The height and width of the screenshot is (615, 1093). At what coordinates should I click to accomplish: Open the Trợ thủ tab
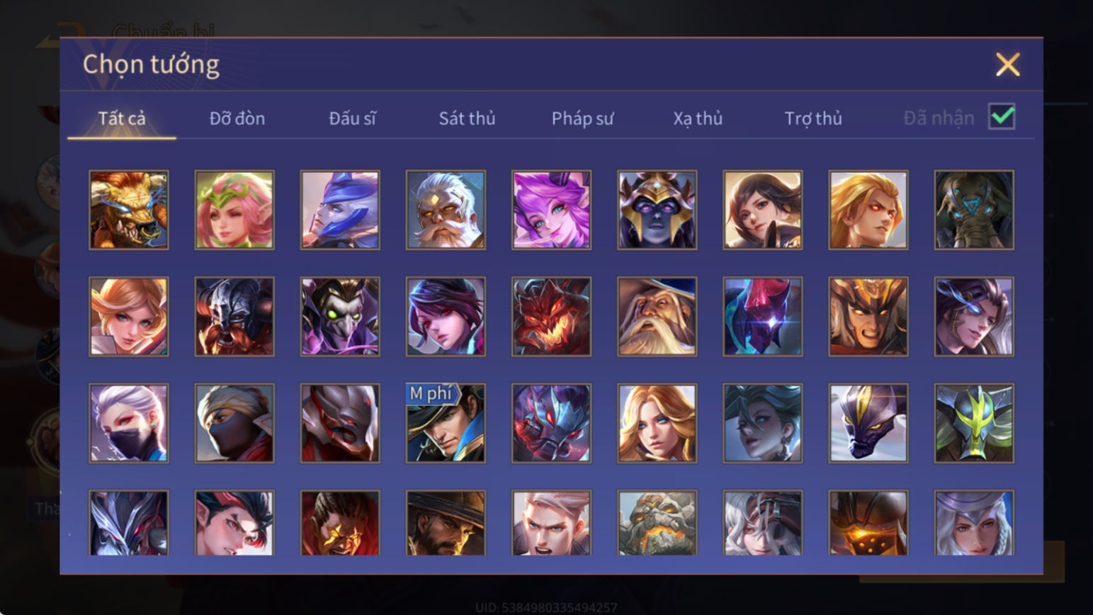click(813, 118)
